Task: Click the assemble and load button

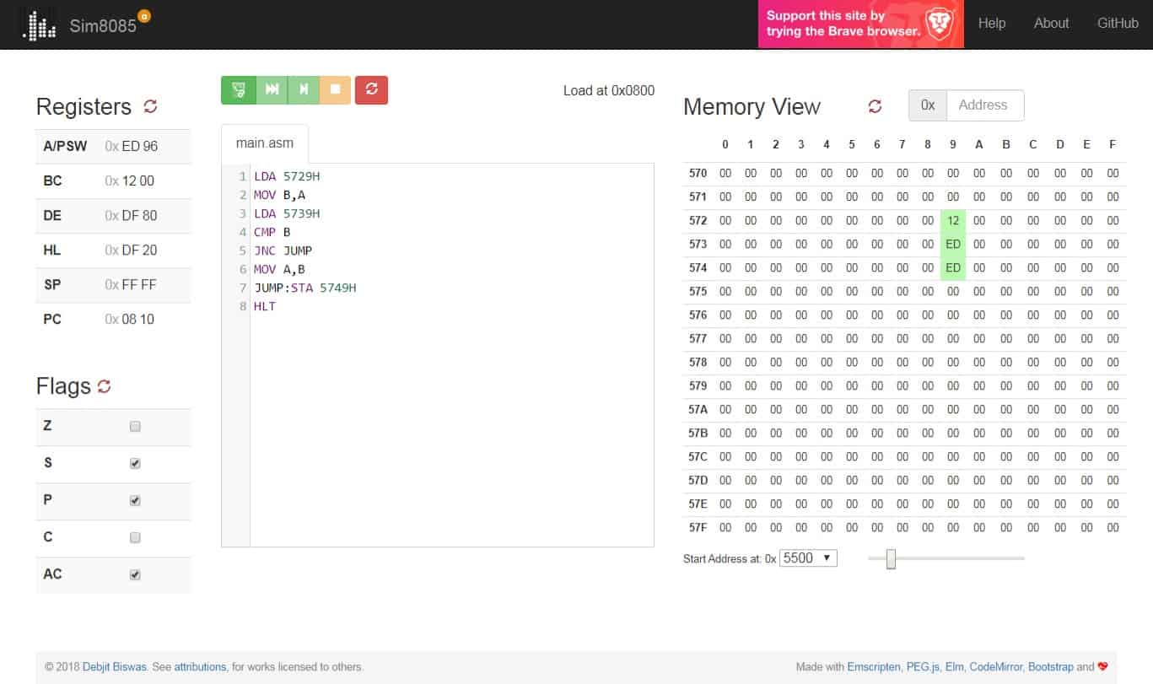Action: (x=239, y=89)
